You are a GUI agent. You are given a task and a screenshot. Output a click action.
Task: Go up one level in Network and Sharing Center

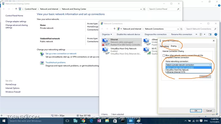(16, 9)
